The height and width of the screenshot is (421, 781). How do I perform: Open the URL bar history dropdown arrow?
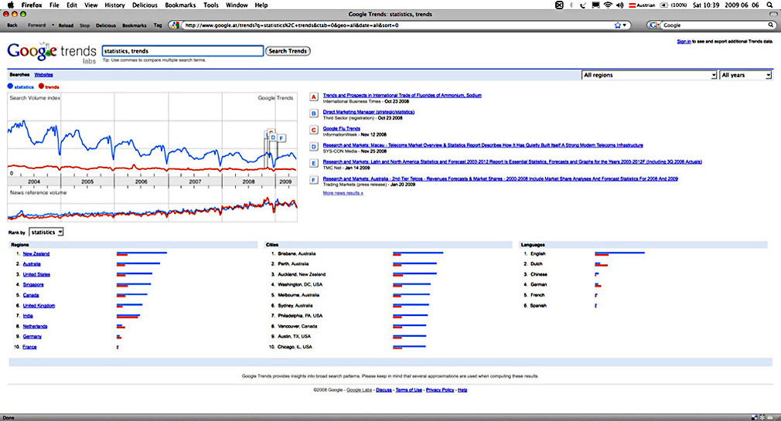pyautogui.click(x=625, y=25)
